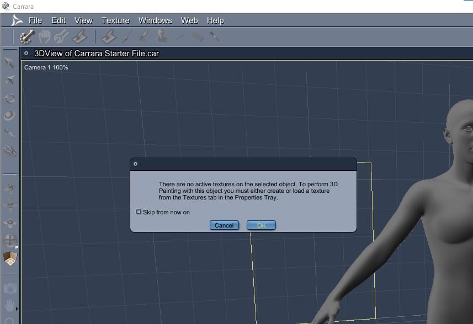The height and width of the screenshot is (324, 473).
Task: Open the File menu
Action: (x=35, y=20)
